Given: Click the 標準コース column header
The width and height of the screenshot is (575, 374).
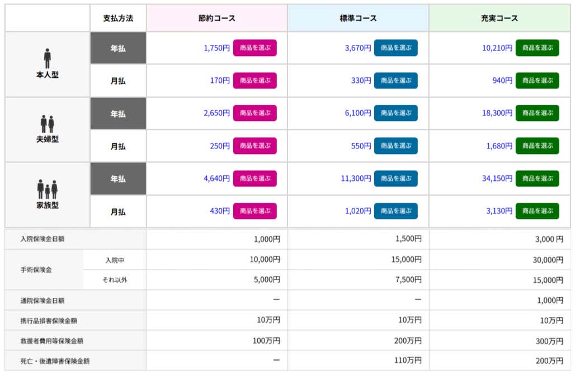Looking at the screenshot, I should pos(358,18).
